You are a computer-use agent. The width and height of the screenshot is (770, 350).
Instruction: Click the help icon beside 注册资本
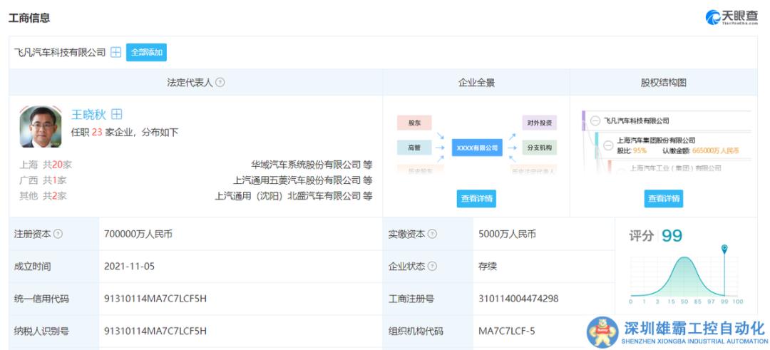tap(58, 234)
